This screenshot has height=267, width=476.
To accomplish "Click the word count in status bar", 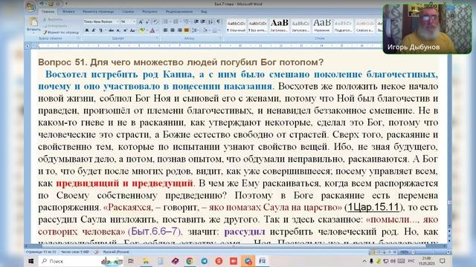I will click(x=75, y=252).
